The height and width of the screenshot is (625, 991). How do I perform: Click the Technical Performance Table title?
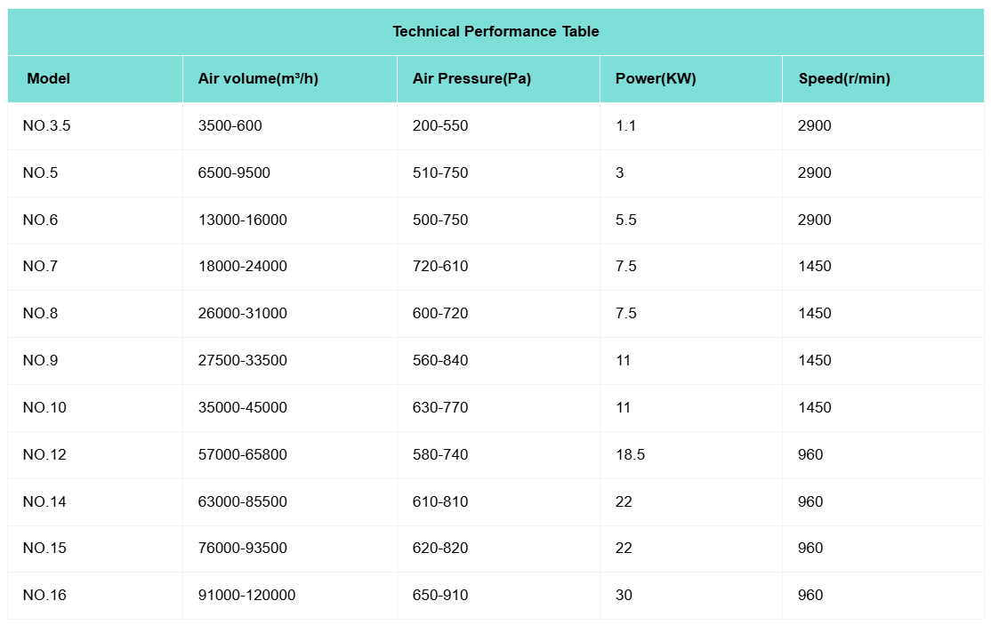click(495, 32)
